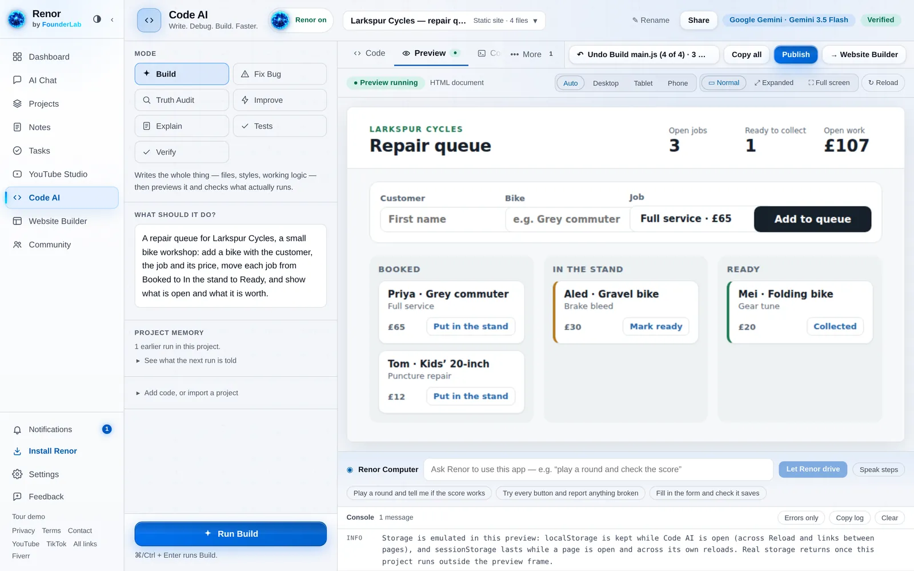Switch to the Code tab
This screenshot has height=571, width=914.
pyautogui.click(x=370, y=53)
